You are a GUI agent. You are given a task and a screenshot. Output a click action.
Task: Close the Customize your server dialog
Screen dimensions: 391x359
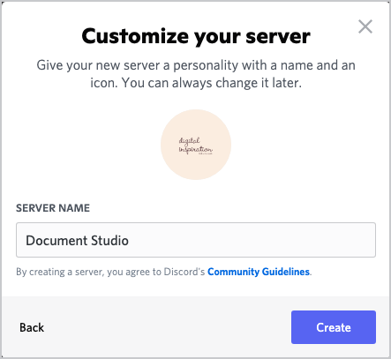tap(365, 26)
